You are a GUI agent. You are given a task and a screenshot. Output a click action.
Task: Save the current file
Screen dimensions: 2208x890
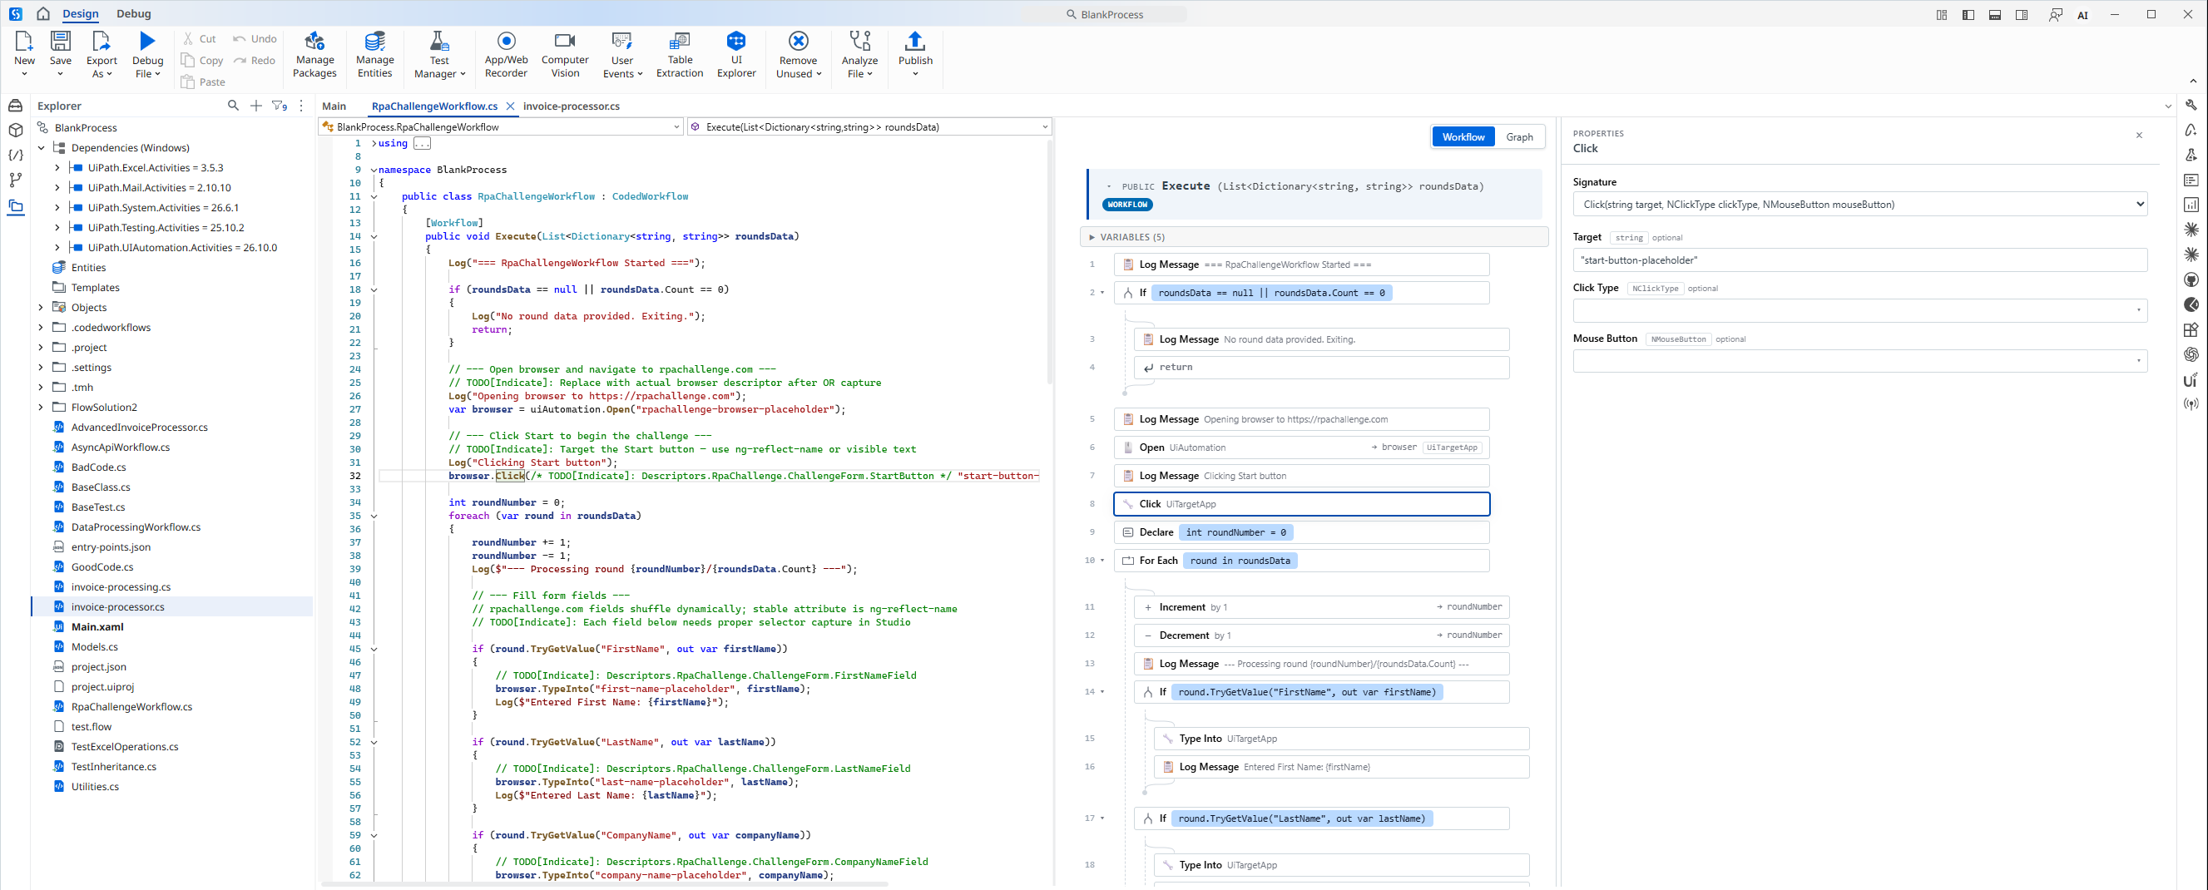pos(61,55)
